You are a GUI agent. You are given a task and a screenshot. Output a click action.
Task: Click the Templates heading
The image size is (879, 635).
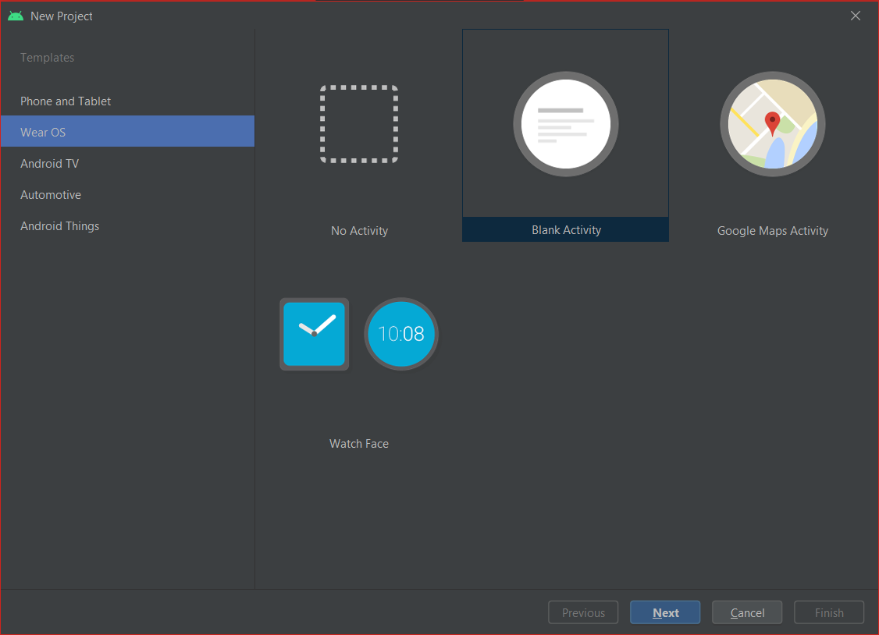pyautogui.click(x=47, y=58)
